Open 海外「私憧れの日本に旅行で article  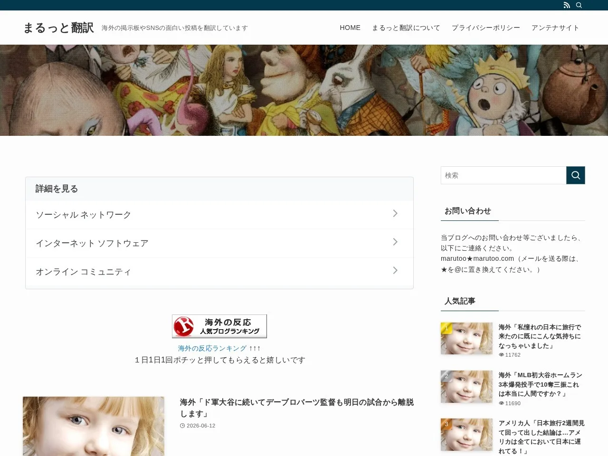(540, 336)
